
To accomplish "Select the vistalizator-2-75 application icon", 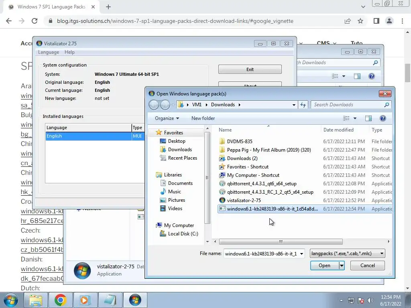I will coord(222,201).
